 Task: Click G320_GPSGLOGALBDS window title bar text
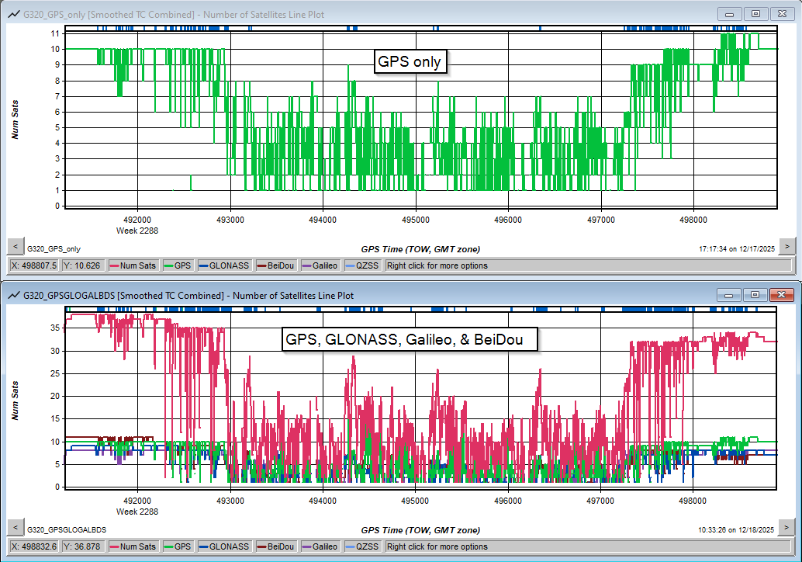click(x=188, y=295)
